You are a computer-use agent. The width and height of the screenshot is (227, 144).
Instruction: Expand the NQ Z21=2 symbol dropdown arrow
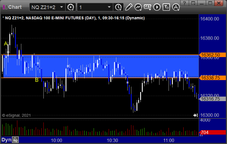62,7
